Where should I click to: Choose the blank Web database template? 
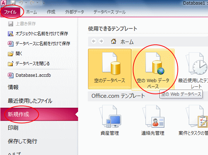click(x=153, y=69)
